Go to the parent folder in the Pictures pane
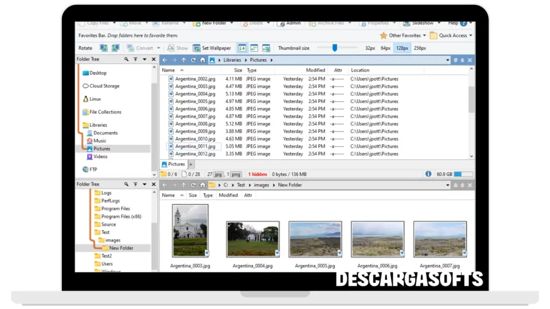This screenshot has height=309, width=550. click(x=184, y=60)
